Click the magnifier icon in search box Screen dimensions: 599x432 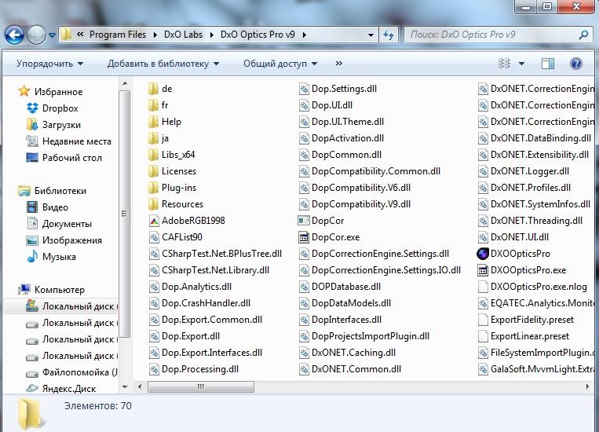[583, 35]
